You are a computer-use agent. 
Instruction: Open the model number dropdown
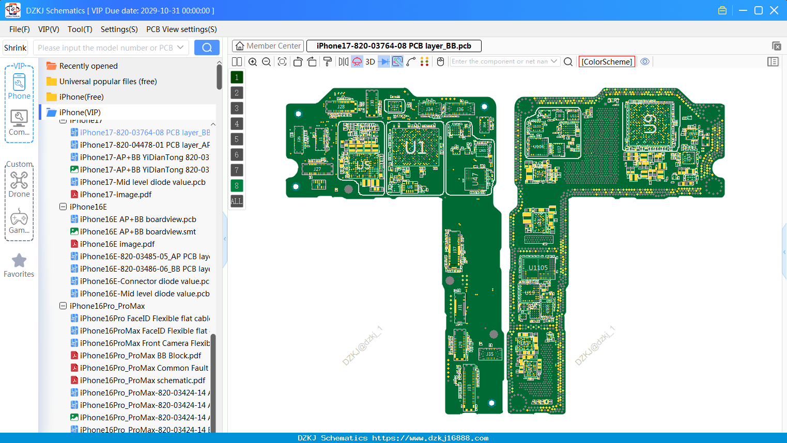pyautogui.click(x=180, y=48)
